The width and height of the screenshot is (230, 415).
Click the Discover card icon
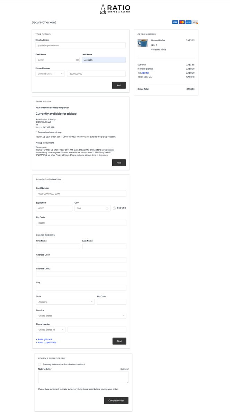point(195,22)
